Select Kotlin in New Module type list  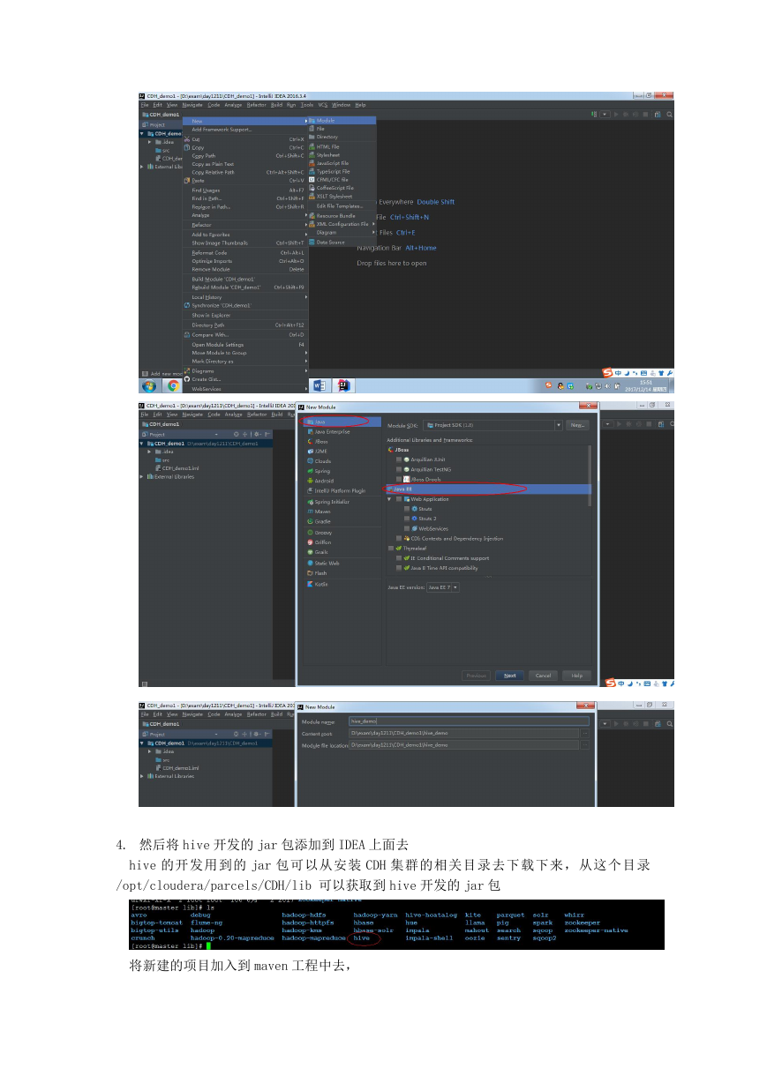coord(342,584)
